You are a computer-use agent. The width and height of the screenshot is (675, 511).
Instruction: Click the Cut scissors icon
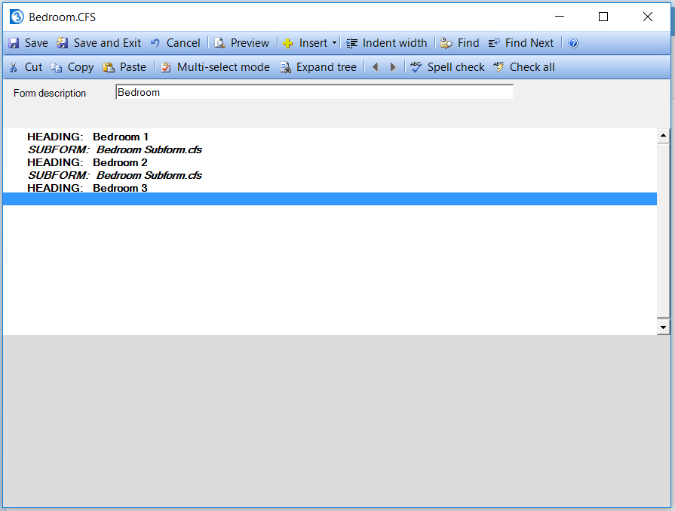14,67
